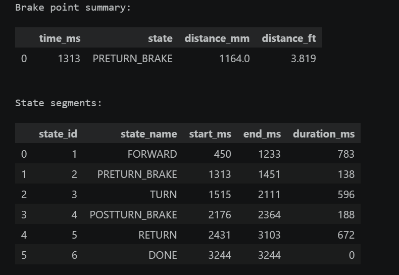Viewport: 399px width, 275px height.
Task: Click the State segments heading text
Action: pos(59,103)
